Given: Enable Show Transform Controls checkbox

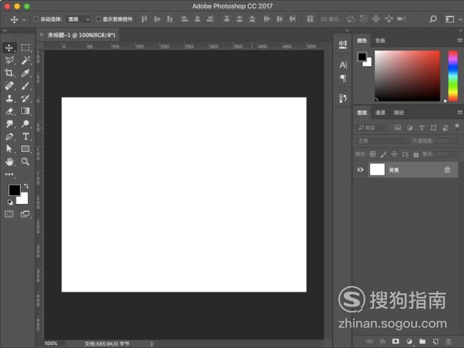Looking at the screenshot, I should (99, 19).
